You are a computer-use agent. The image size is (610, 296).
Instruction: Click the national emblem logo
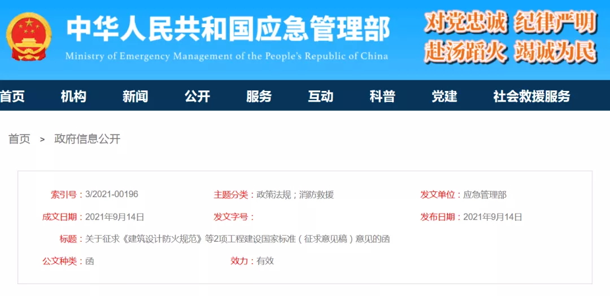pos(29,36)
